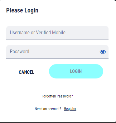Activate the Verified Mobile login field
The image size is (116, 123).
click(57, 33)
